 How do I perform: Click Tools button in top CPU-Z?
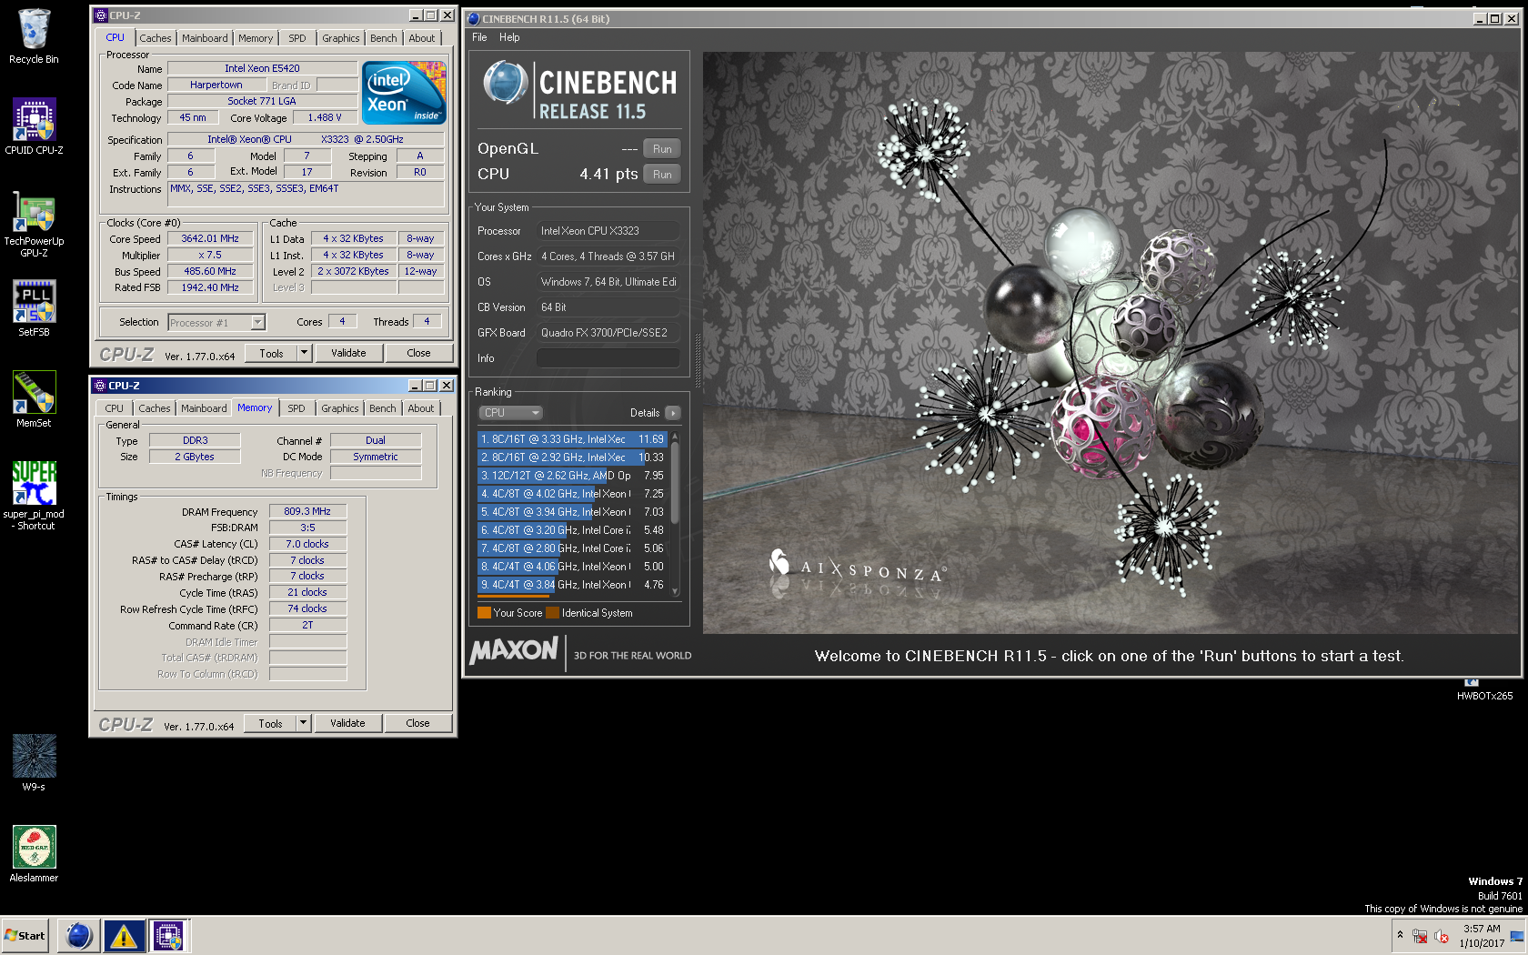[271, 353]
